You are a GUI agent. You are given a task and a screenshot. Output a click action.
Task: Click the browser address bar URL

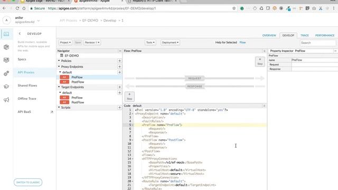pos(102,8)
